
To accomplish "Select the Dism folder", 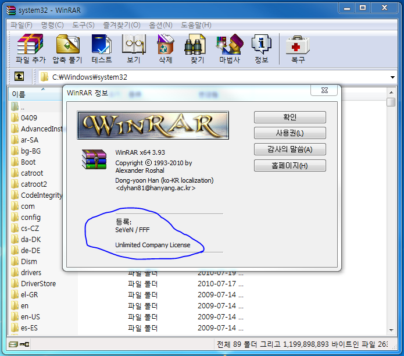I will coord(24,261).
